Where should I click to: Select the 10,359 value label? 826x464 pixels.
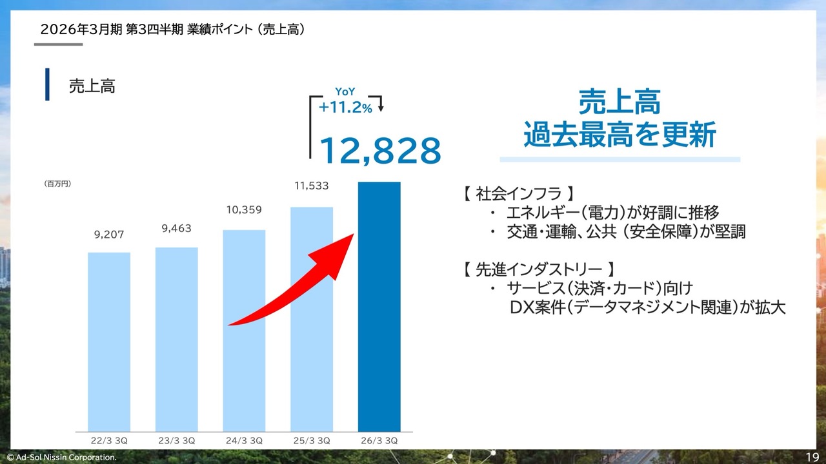244,209
